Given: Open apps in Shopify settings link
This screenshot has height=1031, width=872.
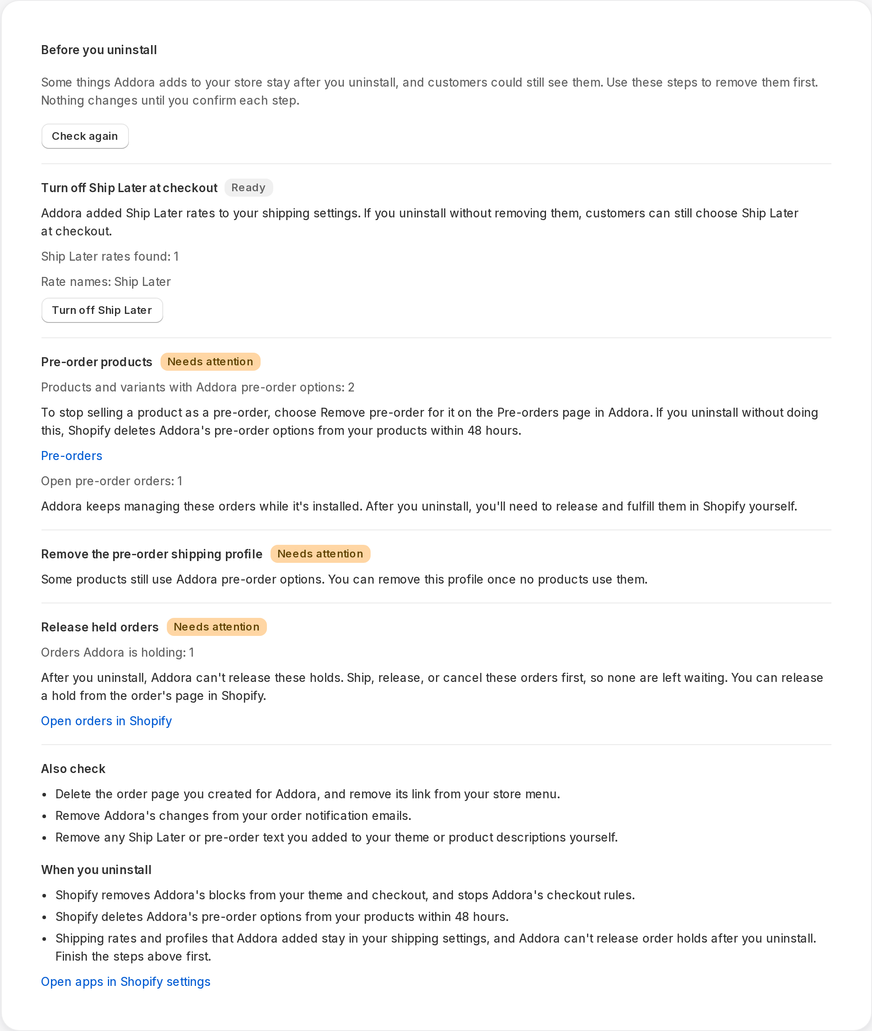Looking at the screenshot, I should 125,981.
